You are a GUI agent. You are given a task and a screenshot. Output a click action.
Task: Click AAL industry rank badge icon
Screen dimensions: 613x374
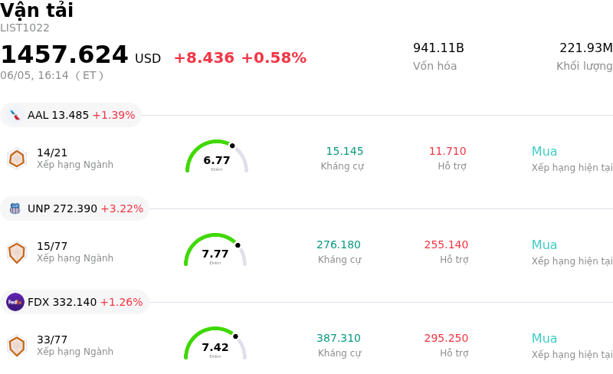click(17, 159)
